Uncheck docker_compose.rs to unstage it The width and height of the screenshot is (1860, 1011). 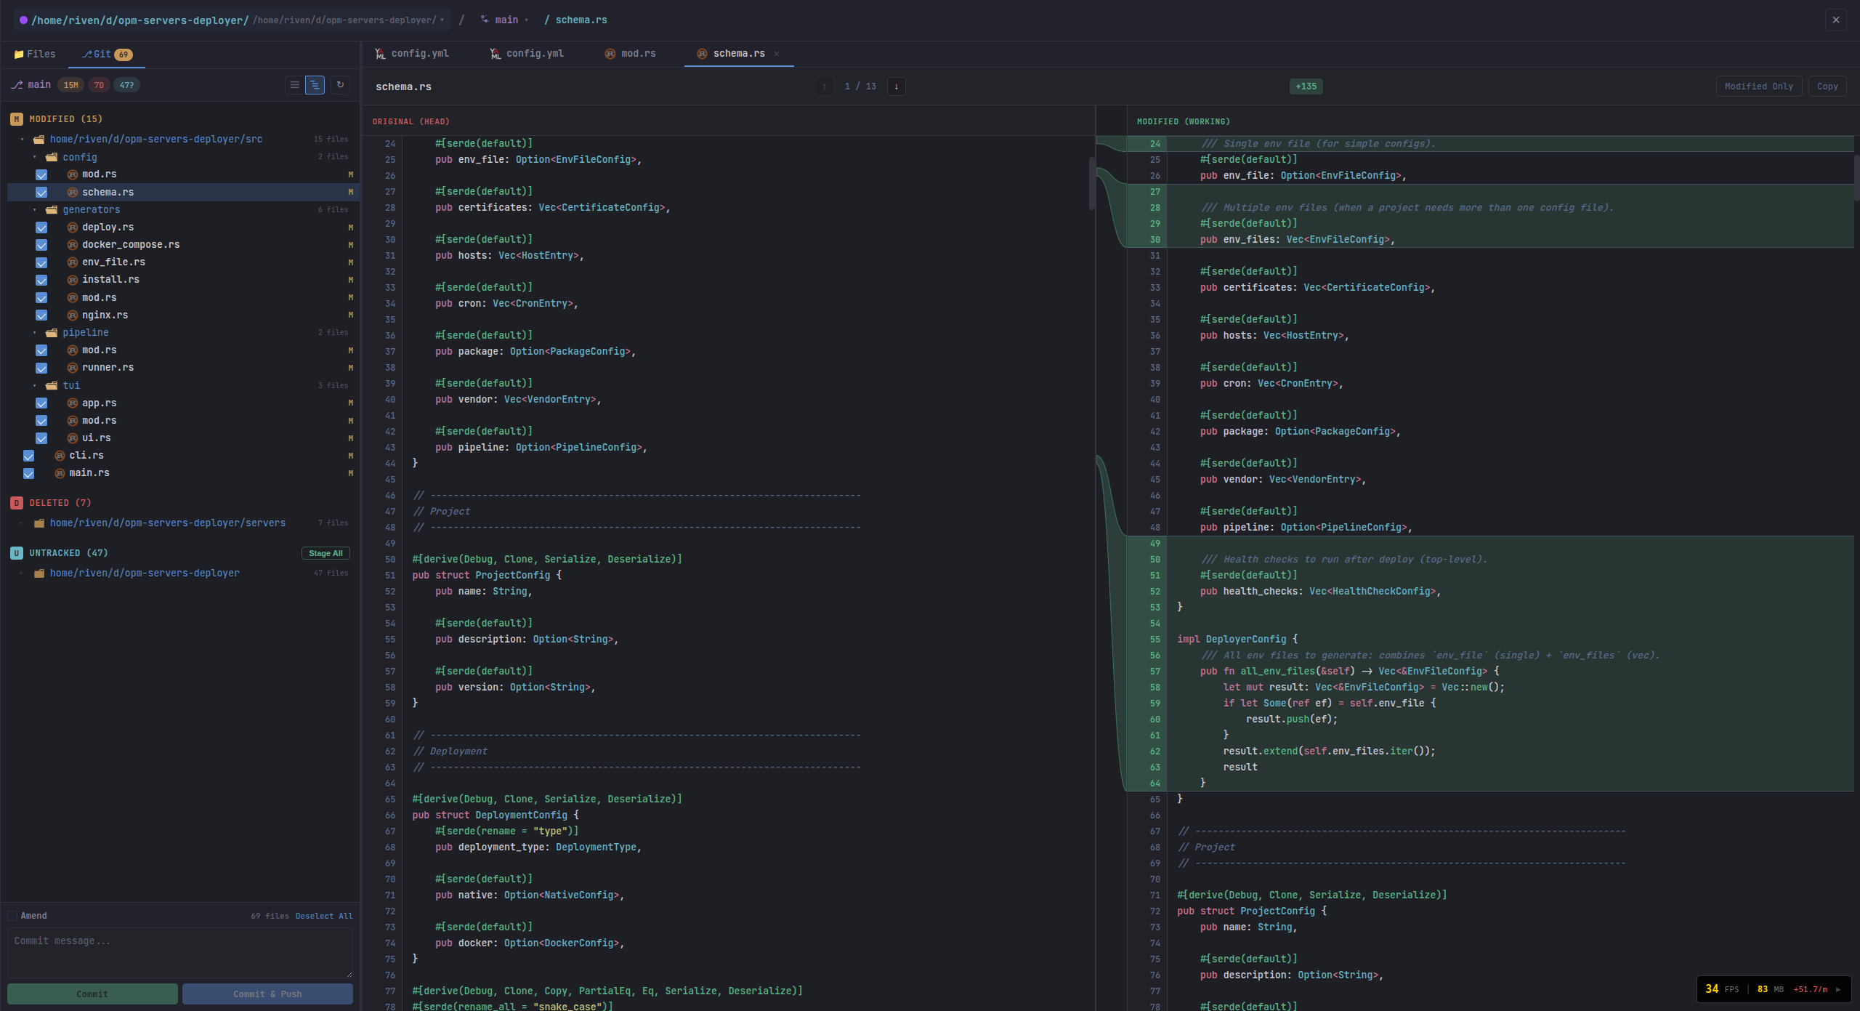click(x=41, y=245)
